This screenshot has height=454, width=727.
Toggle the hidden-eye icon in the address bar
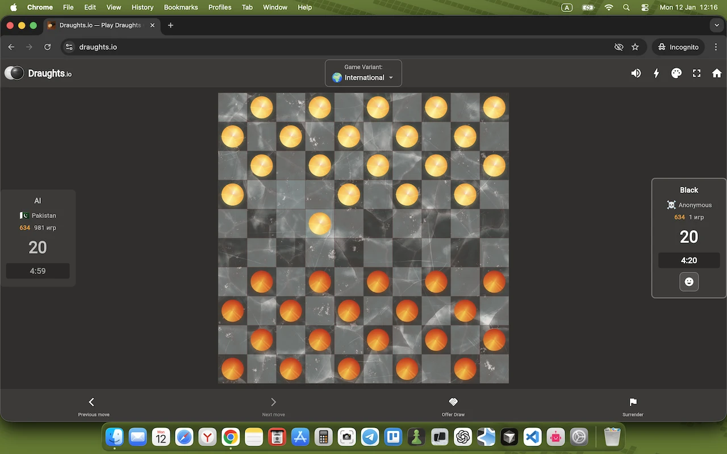[619, 47]
